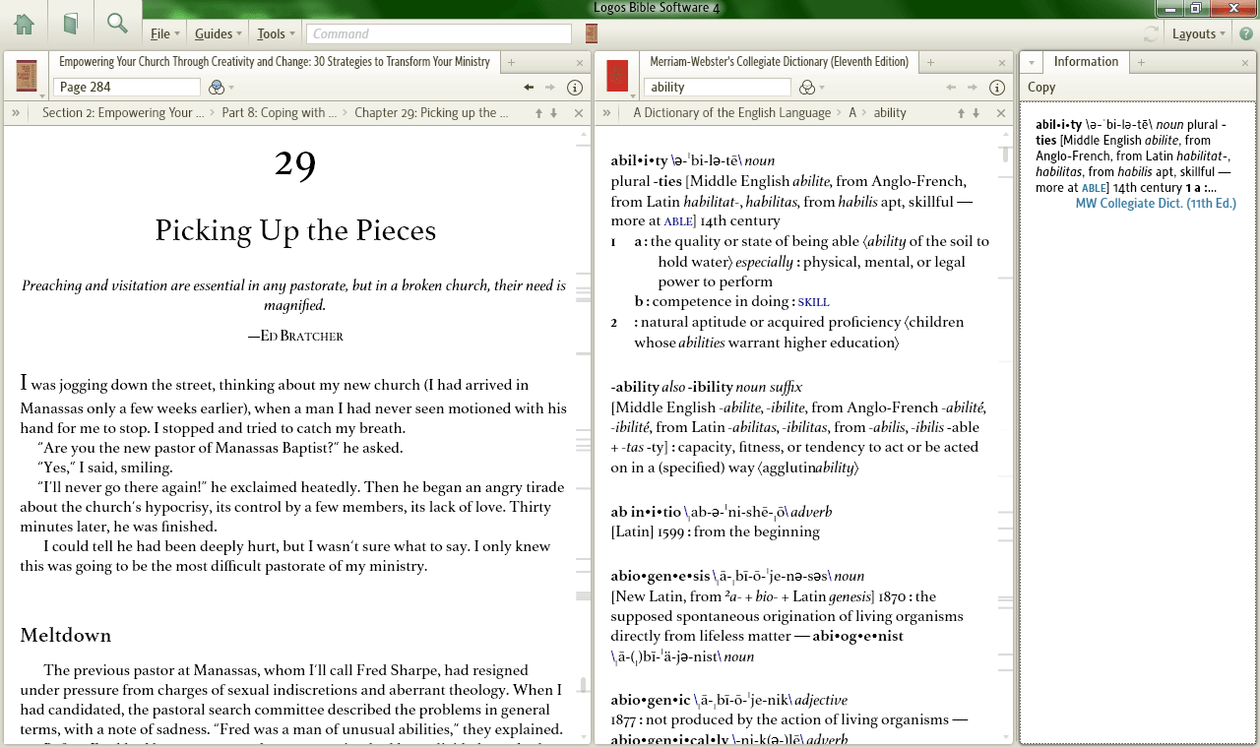
Task: Open the Guides menu
Action: [219, 33]
